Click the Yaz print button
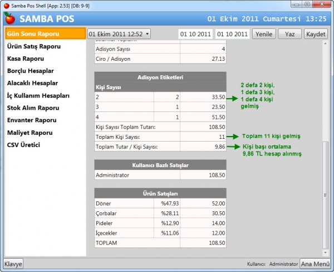 point(289,34)
